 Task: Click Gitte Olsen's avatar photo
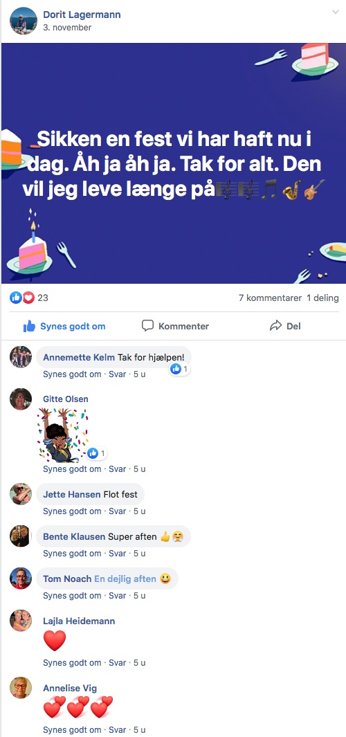pyautogui.click(x=21, y=399)
